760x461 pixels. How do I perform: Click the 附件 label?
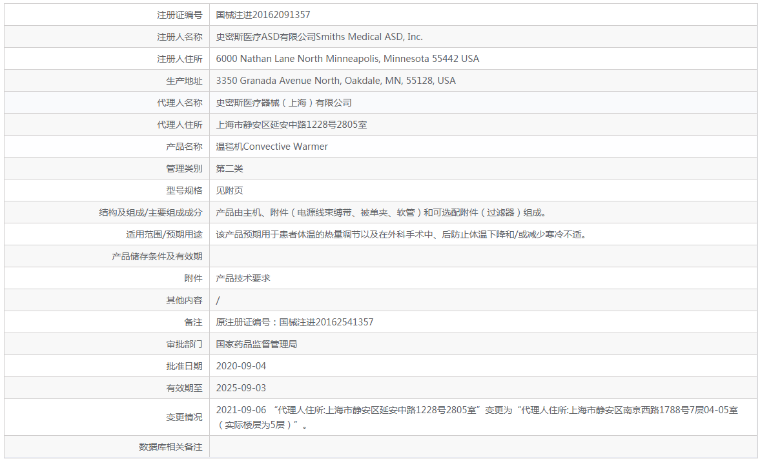tap(194, 278)
